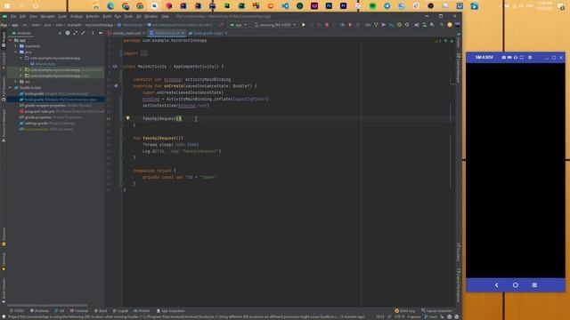The width and height of the screenshot is (570, 320).
Task: Open the Refactor menu
Action: pyautogui.click(x=93, y=16)
